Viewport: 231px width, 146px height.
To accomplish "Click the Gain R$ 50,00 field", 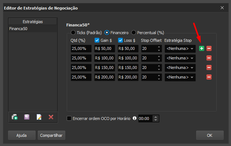I will click(104, 49).
